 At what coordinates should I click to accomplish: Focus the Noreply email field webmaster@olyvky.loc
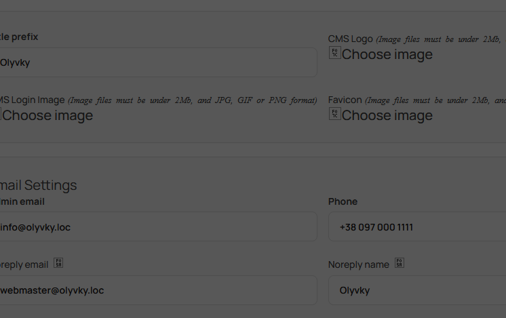pos(159,290)
